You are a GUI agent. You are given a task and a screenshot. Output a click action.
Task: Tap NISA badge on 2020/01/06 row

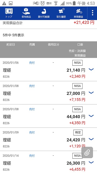tap(77, 63)
